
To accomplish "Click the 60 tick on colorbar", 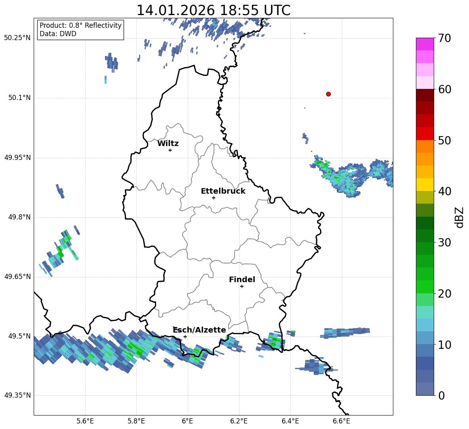I will pyautogui.click(x=444, y=89).
